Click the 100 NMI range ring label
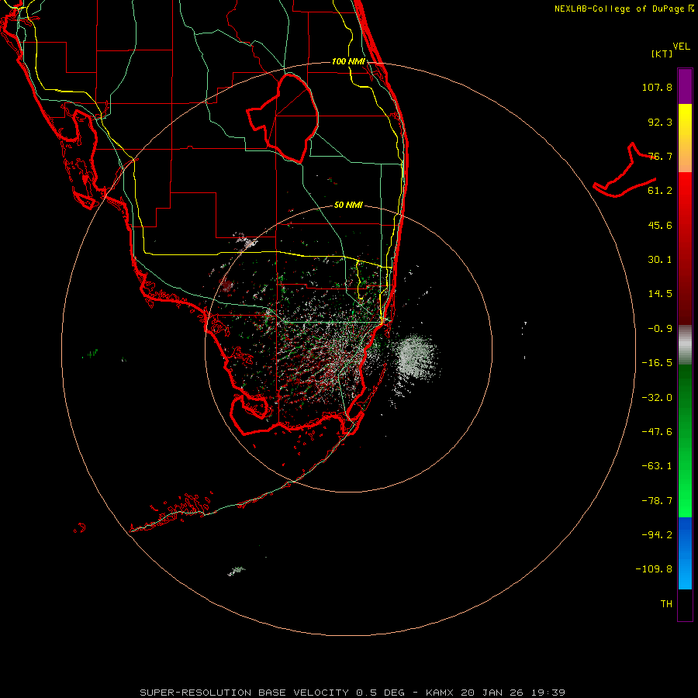 348,61
